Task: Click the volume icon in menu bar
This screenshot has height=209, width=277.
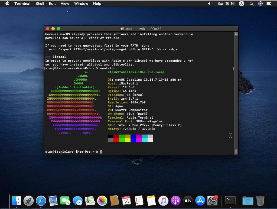Action: click(x=210, y=4)
